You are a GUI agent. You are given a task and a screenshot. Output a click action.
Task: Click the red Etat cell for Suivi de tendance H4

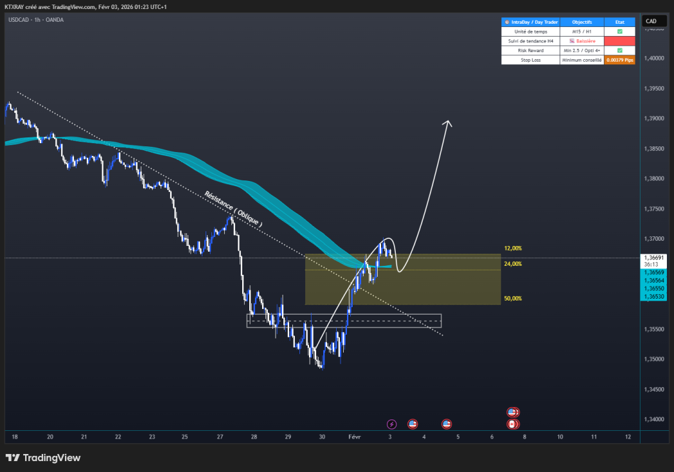point(619,40)
